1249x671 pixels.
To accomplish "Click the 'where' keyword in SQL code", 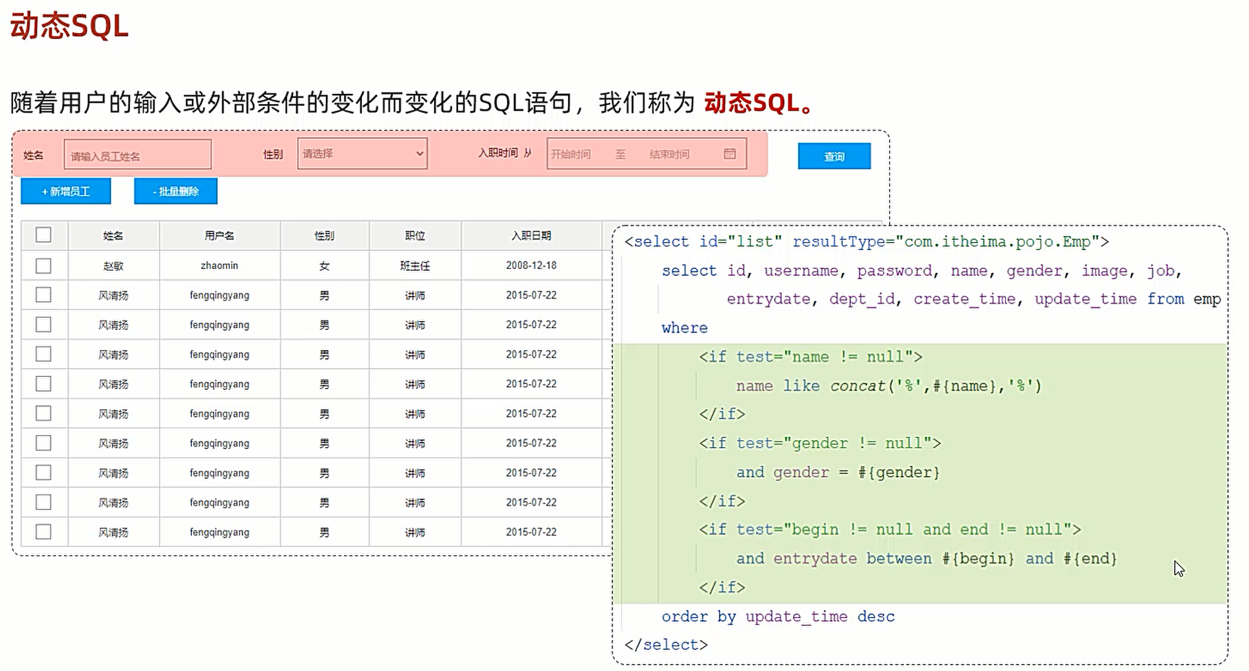I will 685,328.
